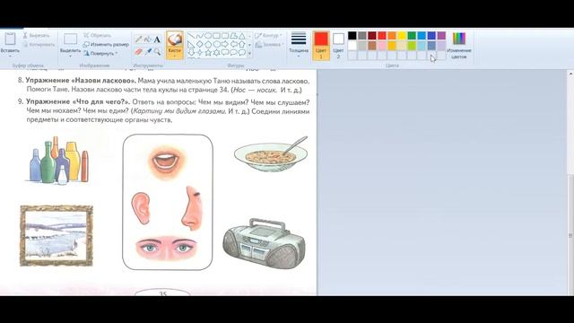Pick the black color swatch
The image size is (574, 323).
(x=352, y=36)
